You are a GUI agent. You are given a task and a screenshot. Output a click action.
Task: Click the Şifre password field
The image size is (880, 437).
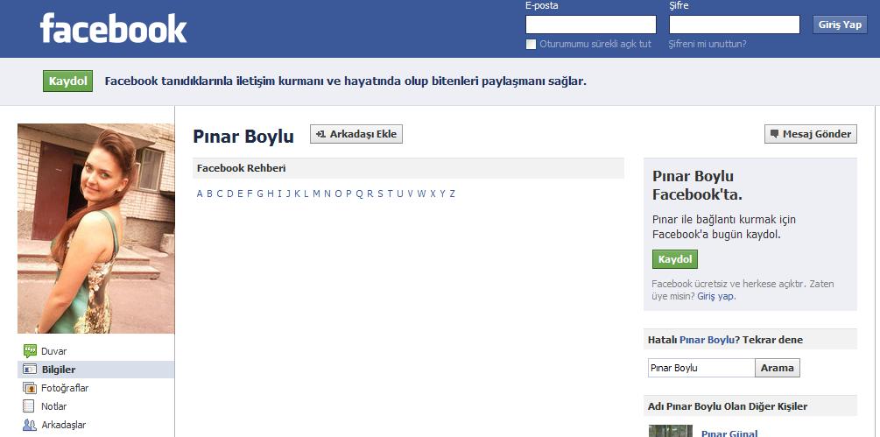[x=734, y=25]
